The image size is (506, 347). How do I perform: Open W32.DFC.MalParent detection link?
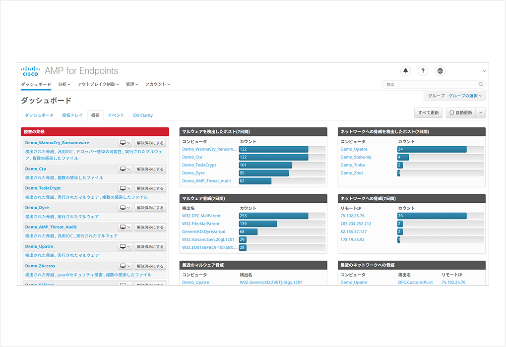pyautogui.click(x=201, y=216)
